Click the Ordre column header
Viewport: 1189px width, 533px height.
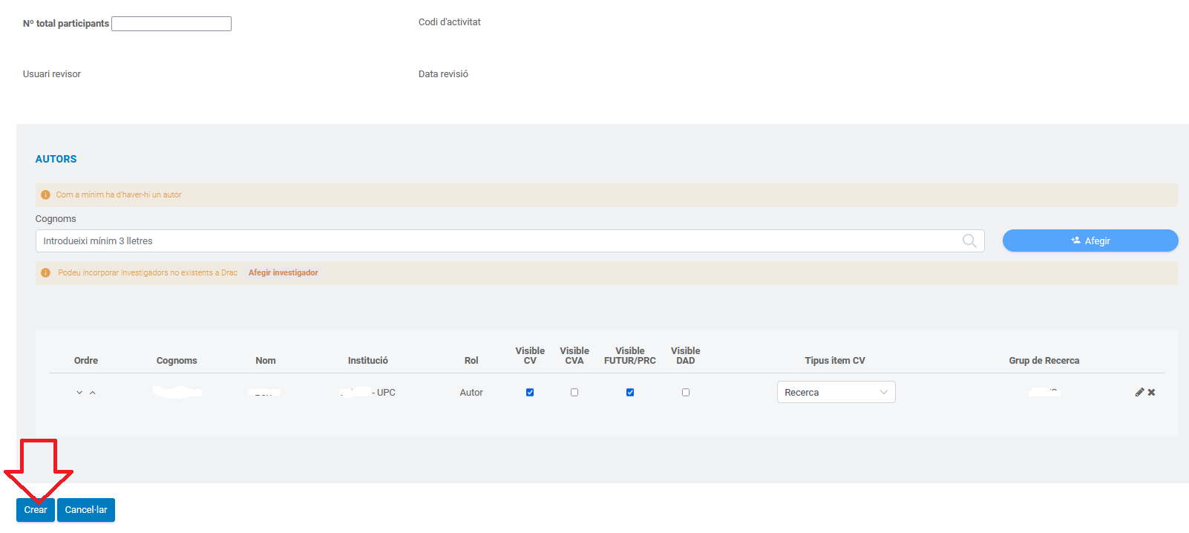point(86,360)
